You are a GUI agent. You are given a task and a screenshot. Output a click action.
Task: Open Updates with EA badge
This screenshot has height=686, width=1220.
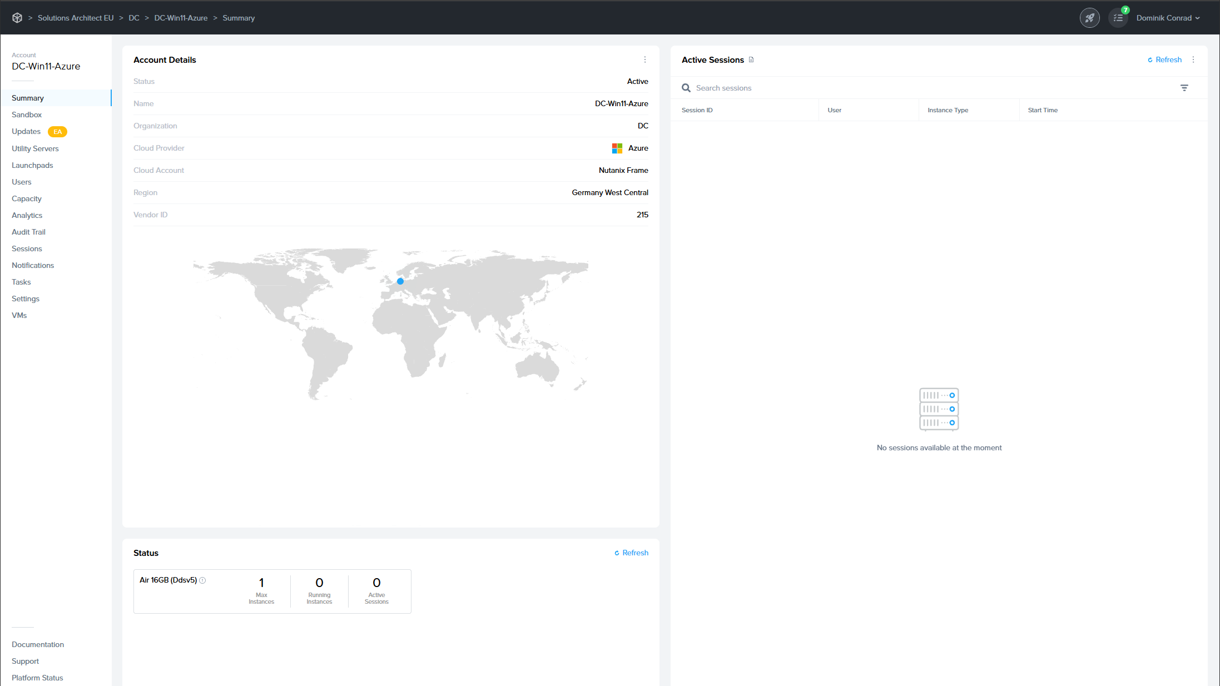(26, 131)
